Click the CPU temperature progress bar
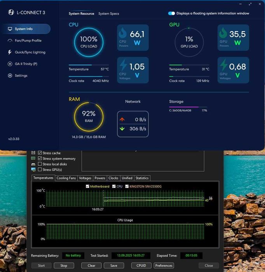Image resolution: width=265 pixels, height=272 pixels. click(89, 65)
